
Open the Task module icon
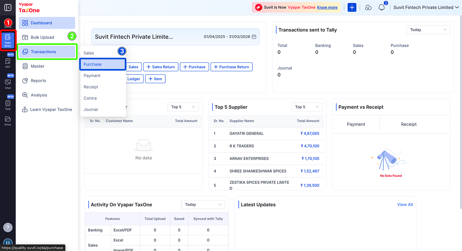[x=8, y=105]
